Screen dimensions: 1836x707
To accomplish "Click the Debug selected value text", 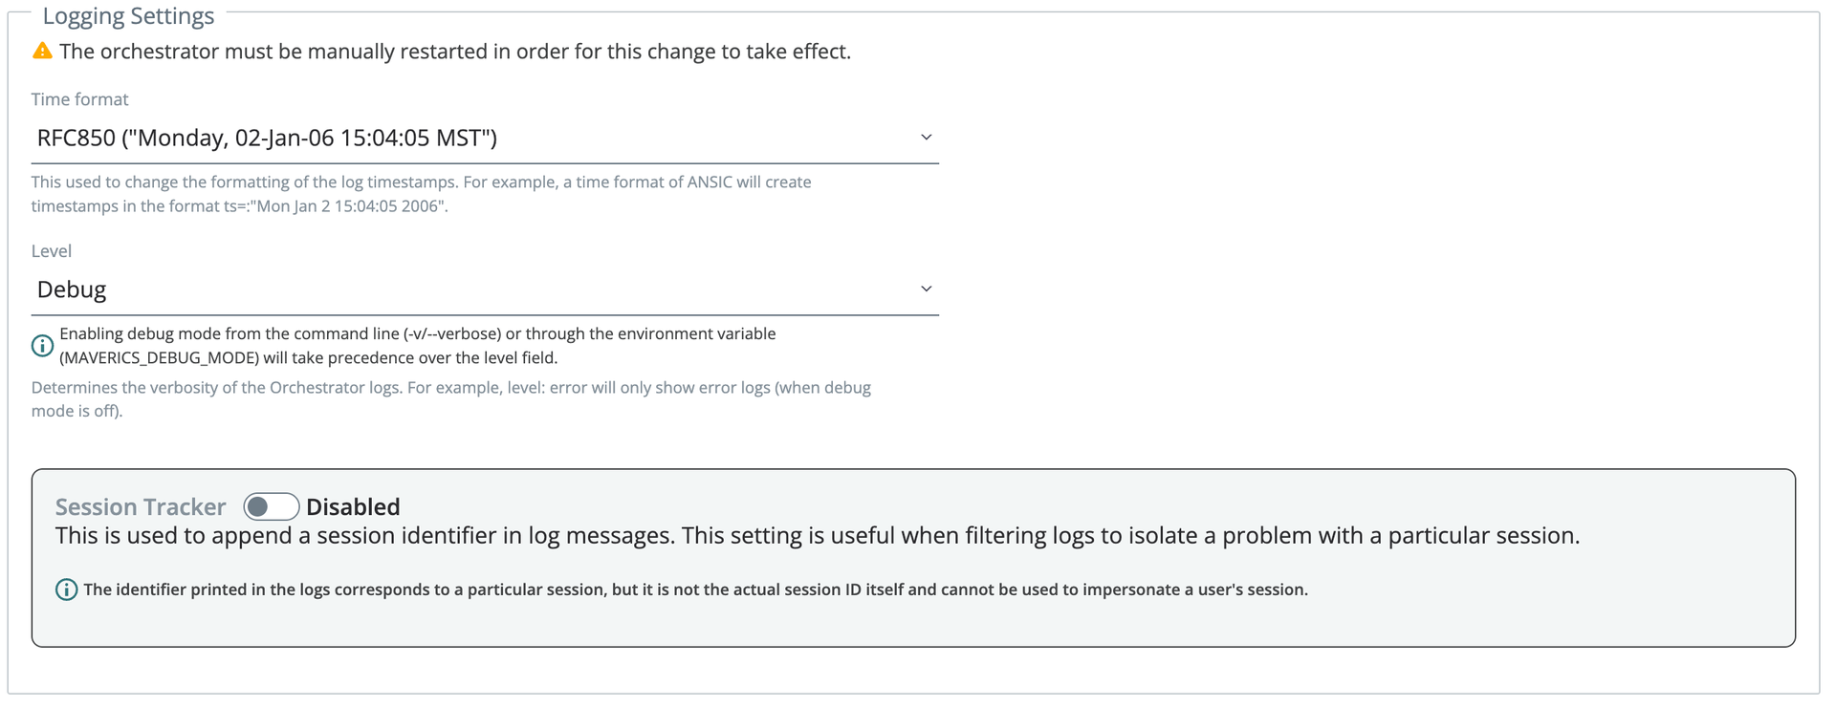I will (x=72, y=289).
